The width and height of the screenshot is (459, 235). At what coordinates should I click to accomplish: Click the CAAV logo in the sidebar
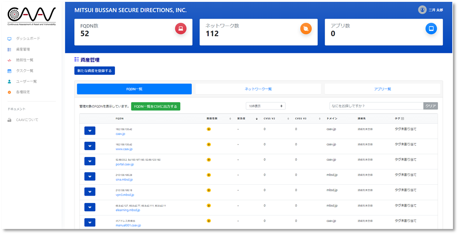click(x=31, y=16)
